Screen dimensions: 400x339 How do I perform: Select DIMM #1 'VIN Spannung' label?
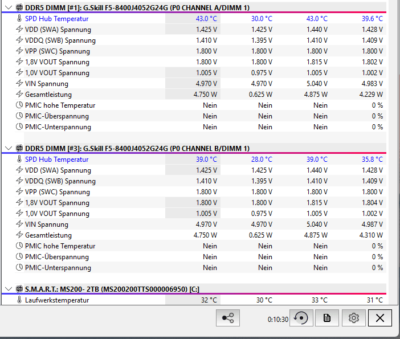47,84
